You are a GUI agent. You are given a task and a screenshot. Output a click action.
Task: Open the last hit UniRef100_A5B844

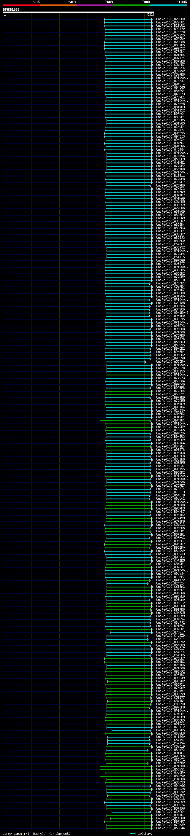(x=170, y=828)
